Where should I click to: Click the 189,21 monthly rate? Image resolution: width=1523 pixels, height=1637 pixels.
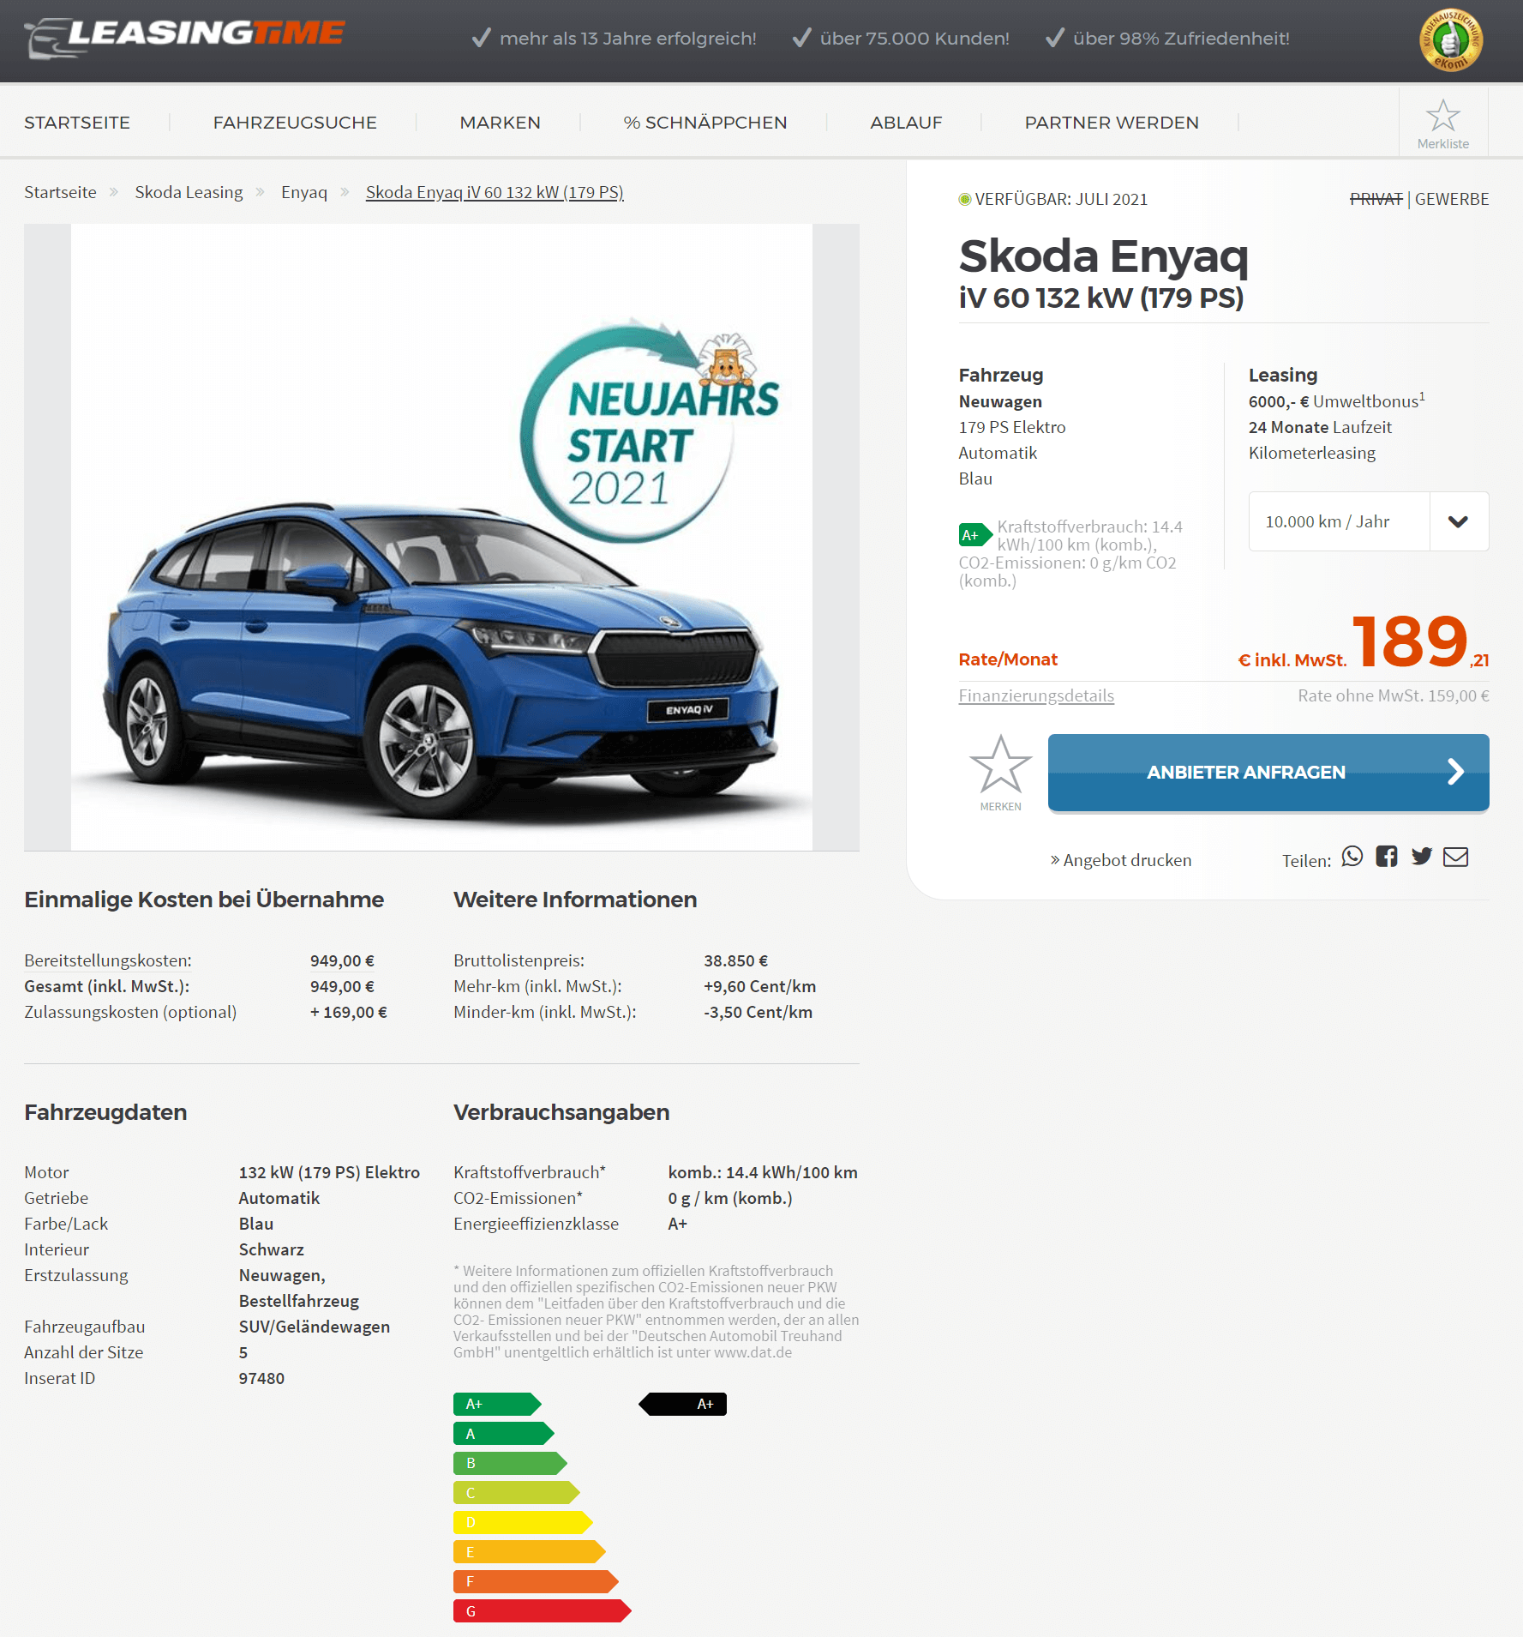click(x=1420, y=641)
